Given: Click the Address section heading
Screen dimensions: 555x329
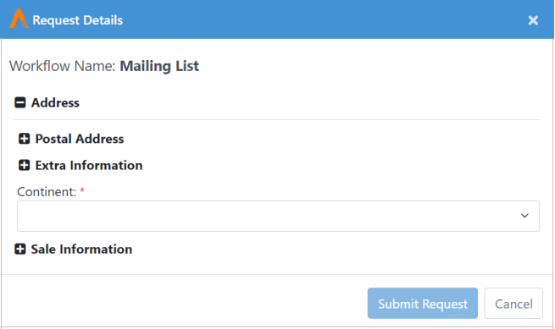Looking at the screenshot, I should coord(55,102).
